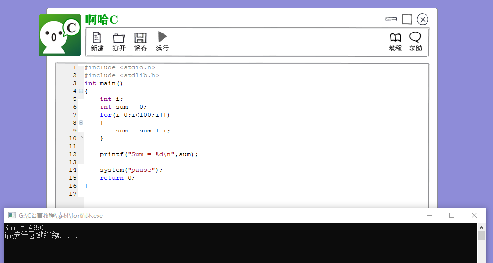Image resolution: width=493 pixels, height=263 pixels.
Task: Click the console vertical scrollbar thumb
Action: pos(481,235)
